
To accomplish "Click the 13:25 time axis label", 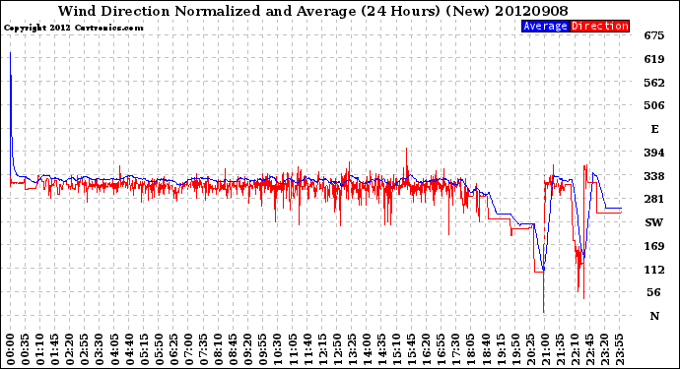I will [x=352, y=349].
